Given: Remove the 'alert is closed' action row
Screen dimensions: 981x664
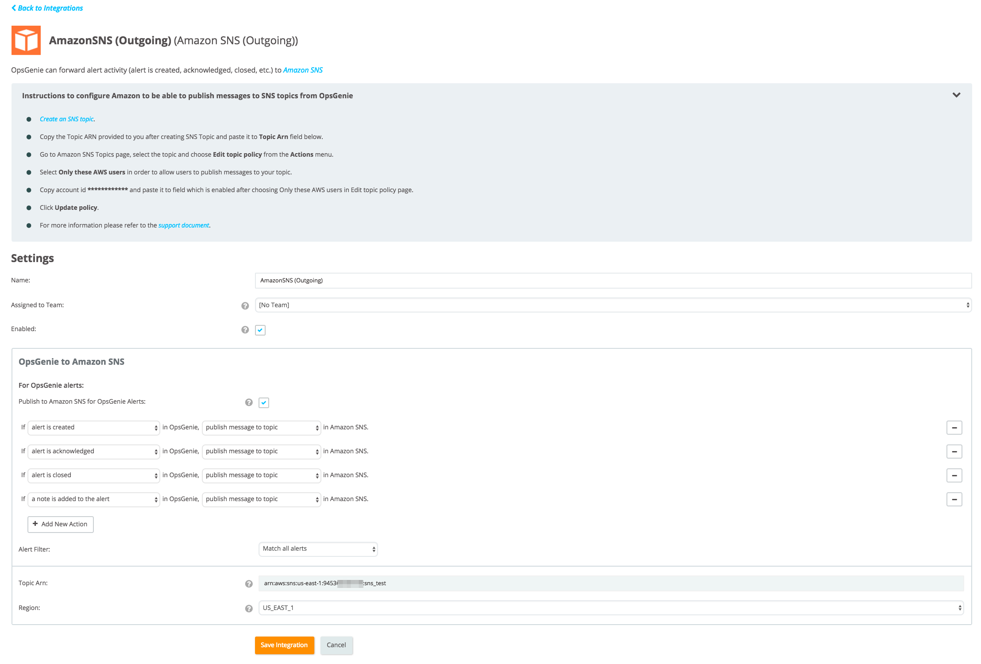Looking at the screenshot, I should click(x=954, y=475).
